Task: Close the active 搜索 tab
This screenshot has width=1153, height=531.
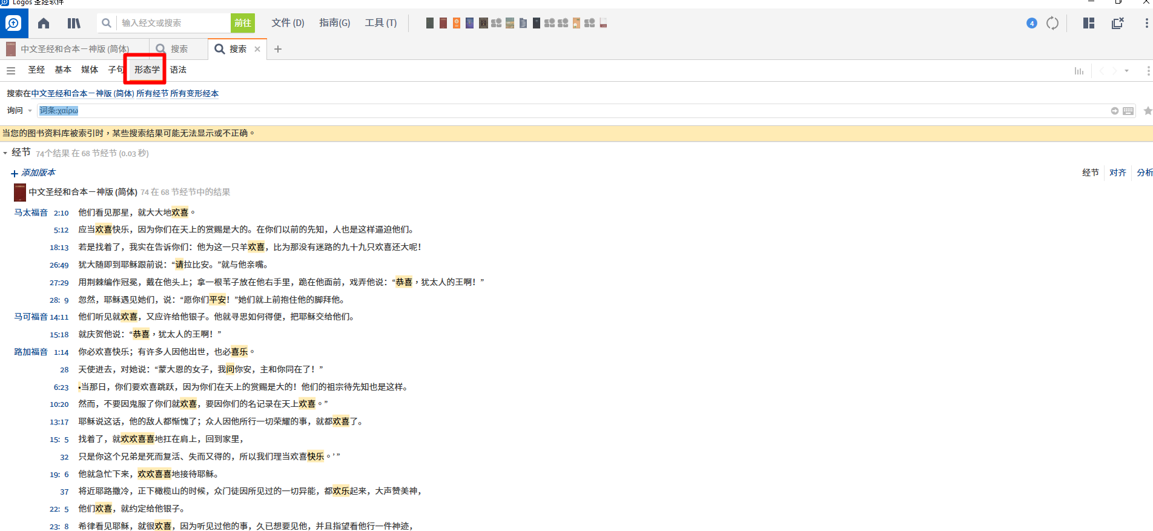Action: 257,49
